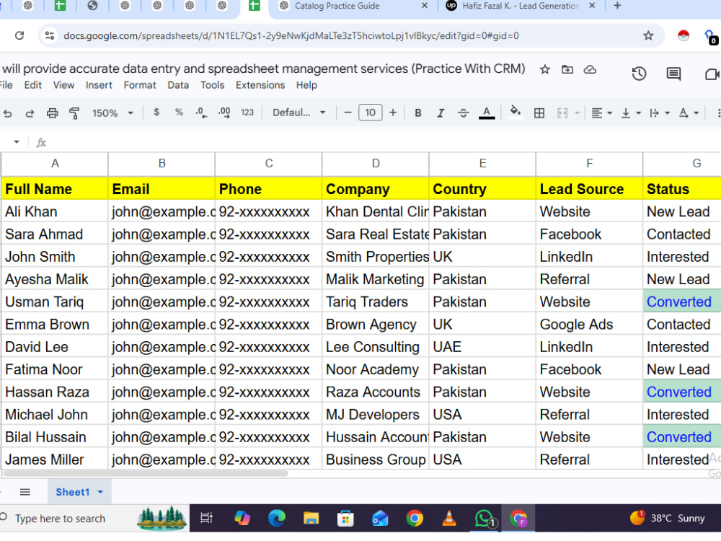Open the Edit menu
Image resolution: width=721 pixels, height=541 pixels.
pos(32,85)
